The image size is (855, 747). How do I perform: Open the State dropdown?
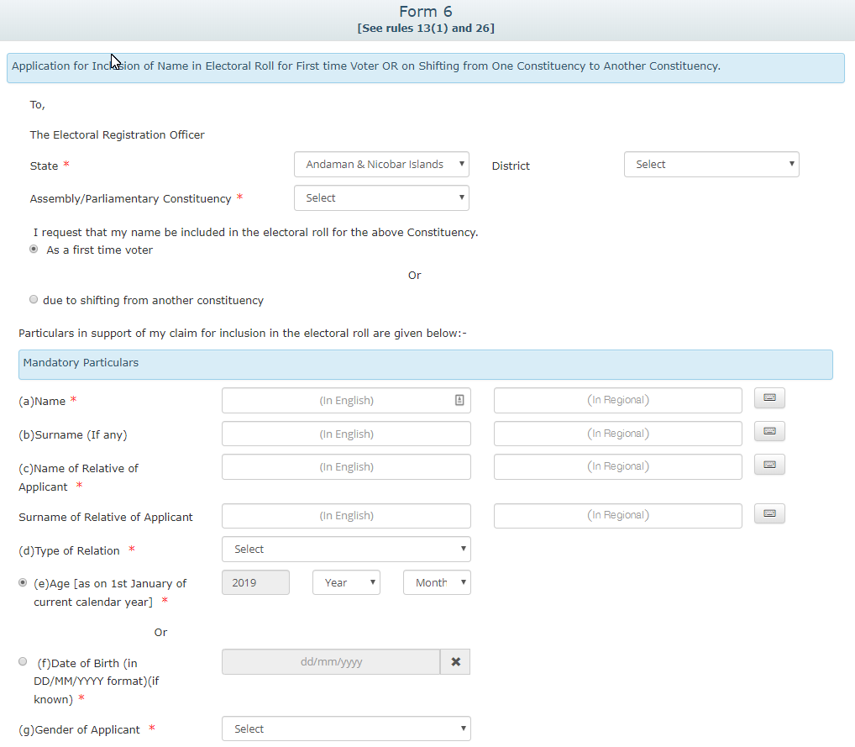tap(381, 164)
